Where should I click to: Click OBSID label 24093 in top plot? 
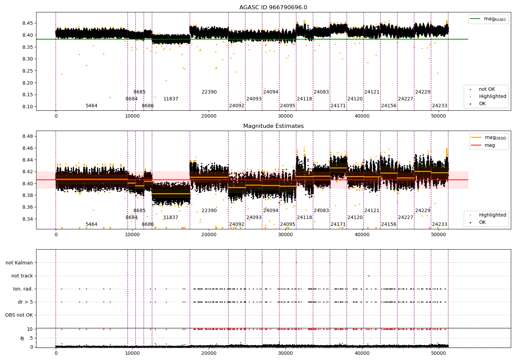(254, 99)
